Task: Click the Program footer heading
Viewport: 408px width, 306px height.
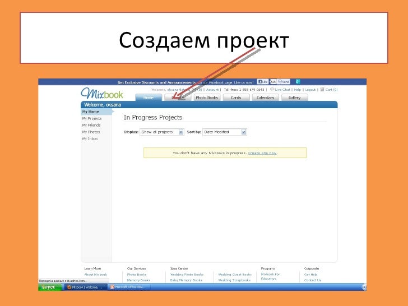Action: point(268,268)
